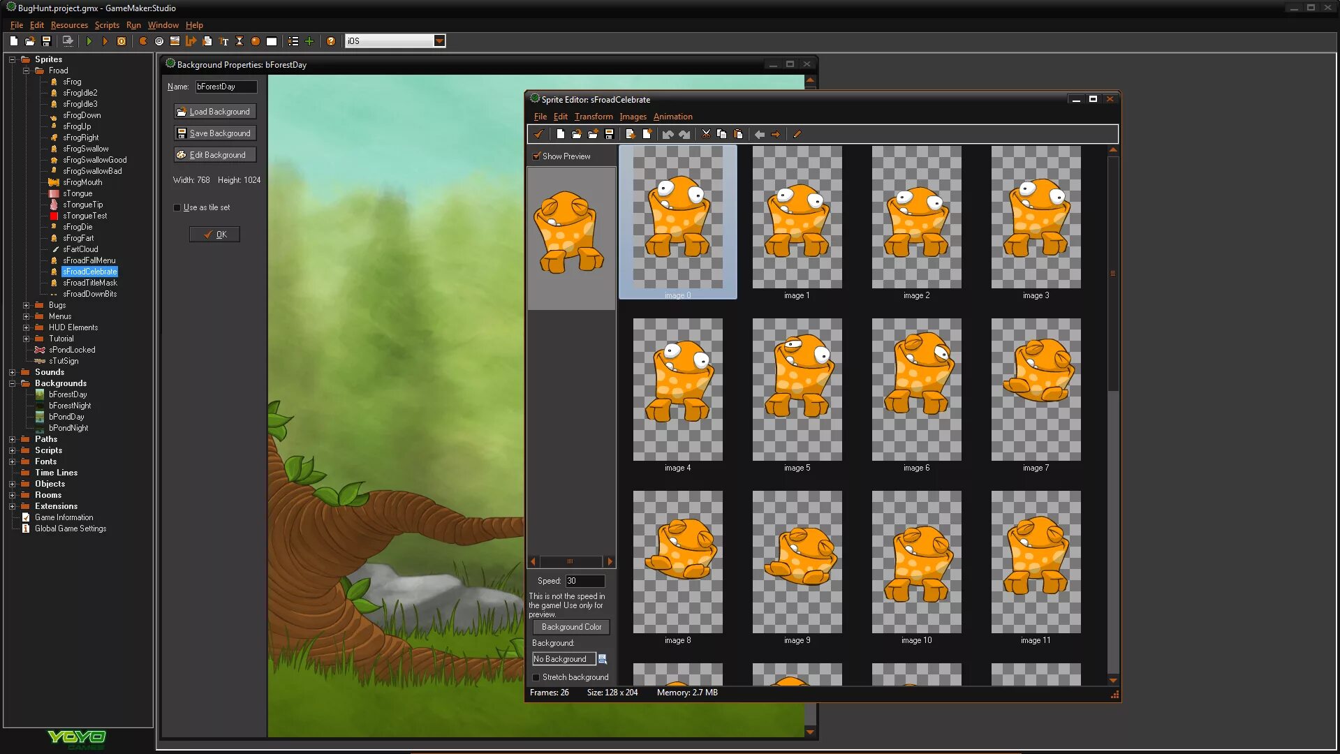
Task: Create a new sprite in Sprite Editor toolbar
Action: click(560, 134)
